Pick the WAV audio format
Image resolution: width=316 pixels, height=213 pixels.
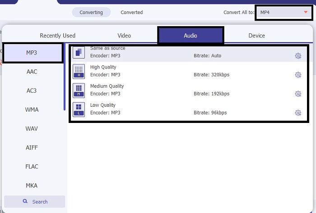(32, 129)
